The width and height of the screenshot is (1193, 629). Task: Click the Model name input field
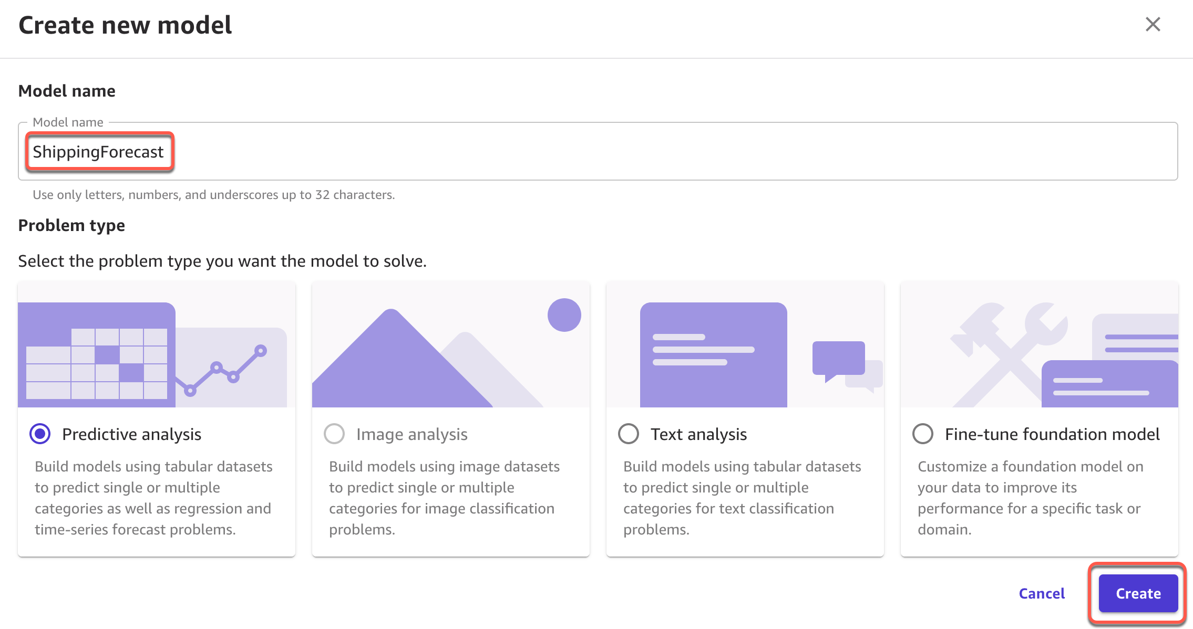coord(631,152)
